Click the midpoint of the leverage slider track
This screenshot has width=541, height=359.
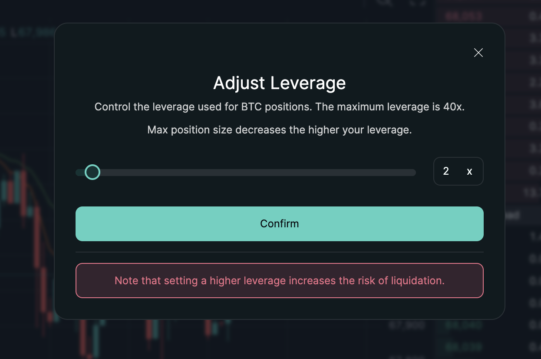tap(246, 173)
